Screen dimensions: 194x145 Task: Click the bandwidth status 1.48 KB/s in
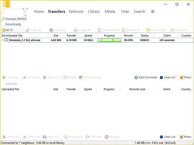point(155,143)
